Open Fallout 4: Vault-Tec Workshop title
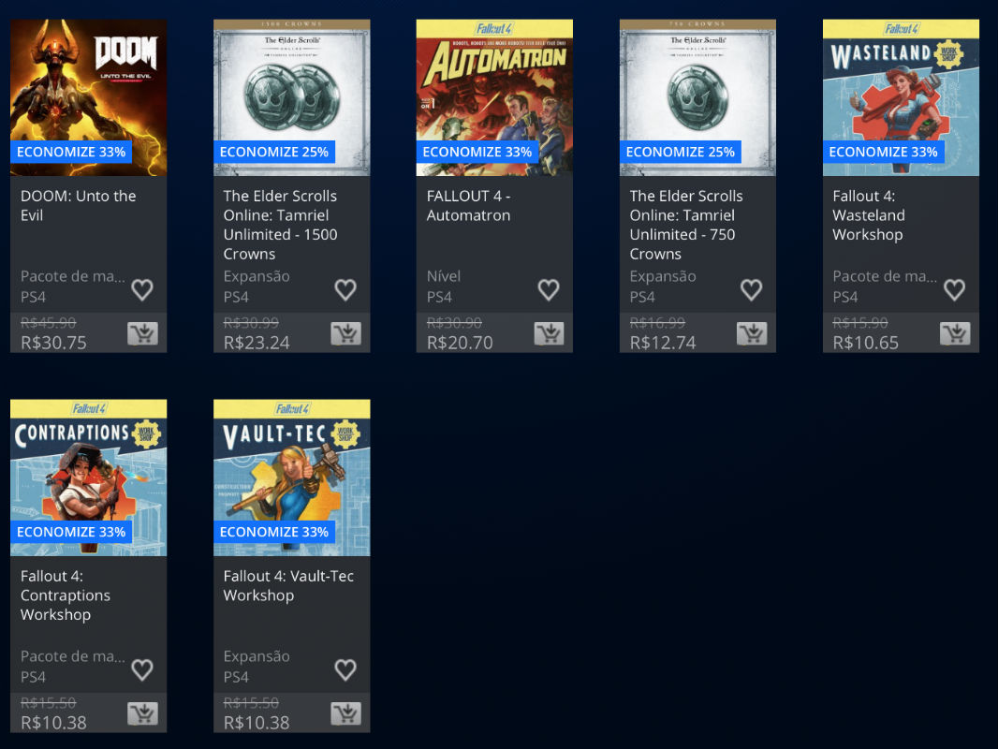 click(x=288, y=585)
